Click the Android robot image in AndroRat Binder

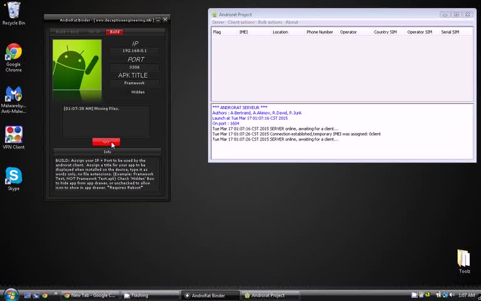[77, 65]
